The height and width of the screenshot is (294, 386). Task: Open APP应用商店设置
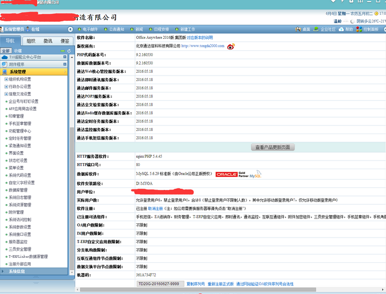pos(22,109)
